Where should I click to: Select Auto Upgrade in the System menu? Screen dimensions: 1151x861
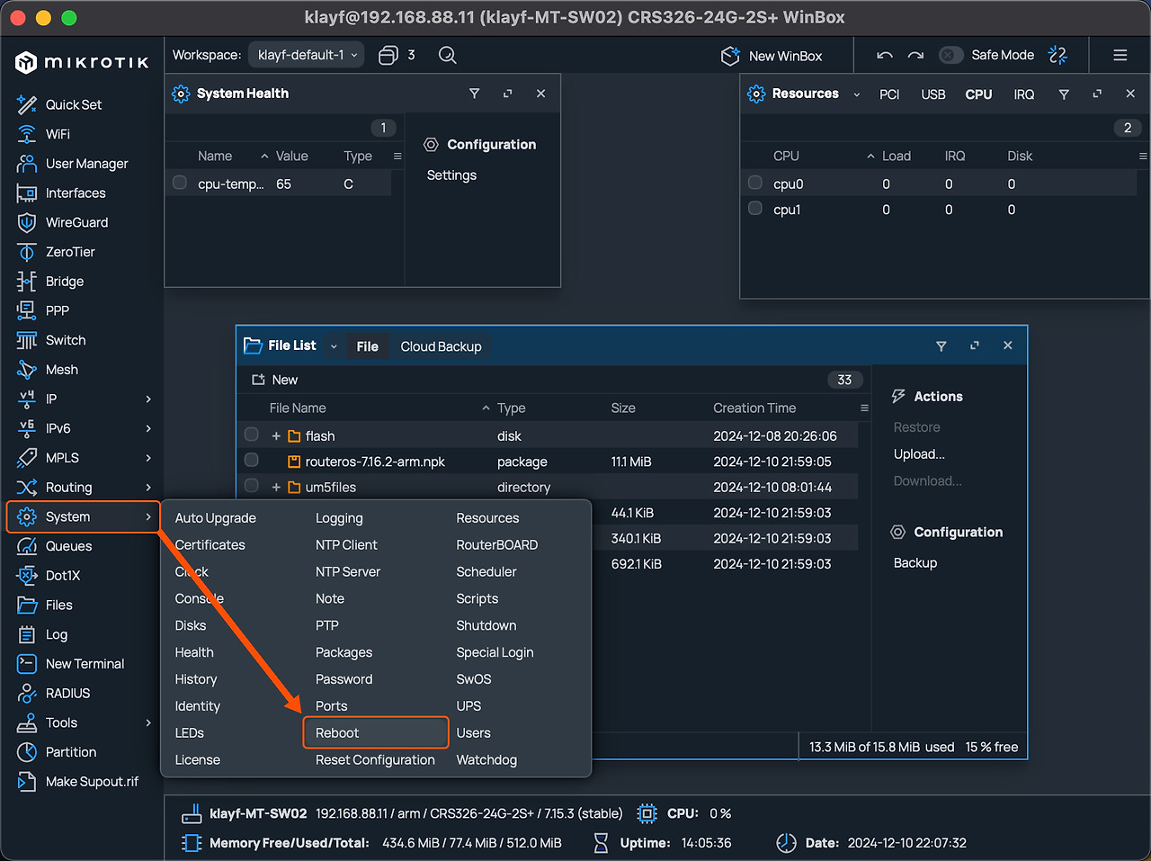[x=215, y=518]
